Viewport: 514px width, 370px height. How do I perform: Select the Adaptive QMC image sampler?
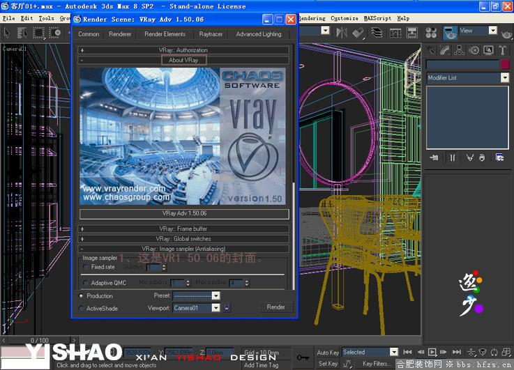click(86, 283)
